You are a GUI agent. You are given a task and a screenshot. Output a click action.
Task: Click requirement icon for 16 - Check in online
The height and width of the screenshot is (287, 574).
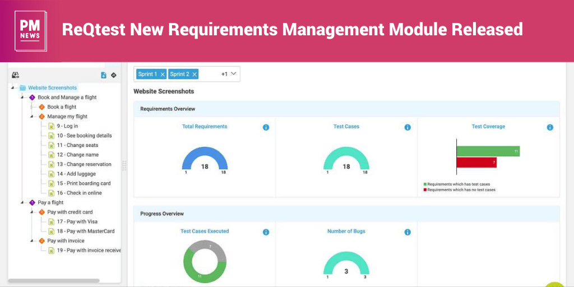coord(51,193)
